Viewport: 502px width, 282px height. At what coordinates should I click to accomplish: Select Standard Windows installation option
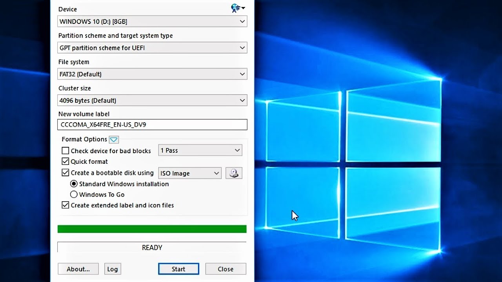[x=74, y=184]
